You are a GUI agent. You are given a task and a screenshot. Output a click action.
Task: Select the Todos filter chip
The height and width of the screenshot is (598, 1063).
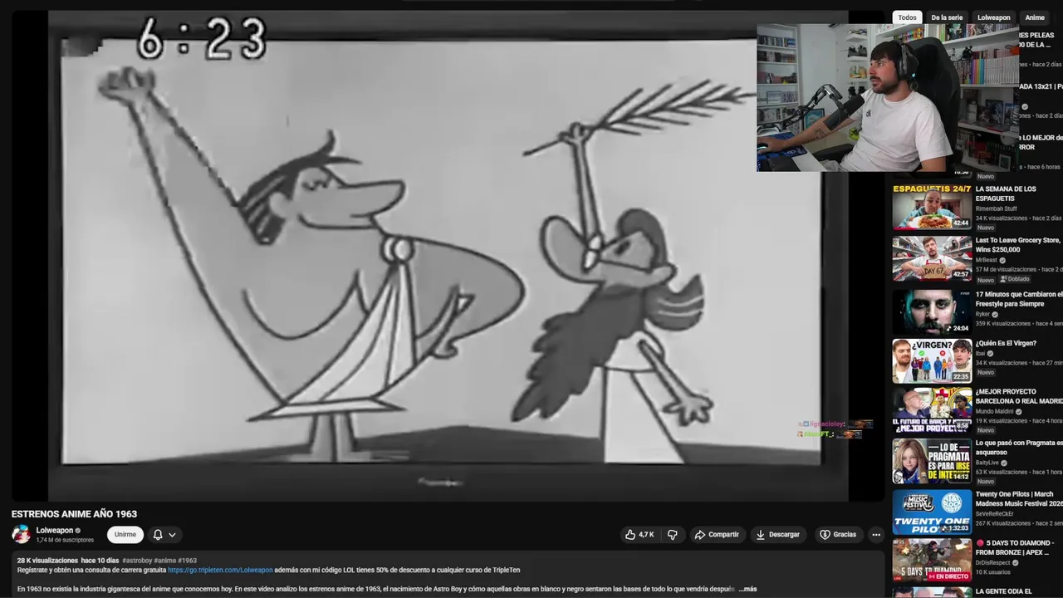click(x=908, y=17)
